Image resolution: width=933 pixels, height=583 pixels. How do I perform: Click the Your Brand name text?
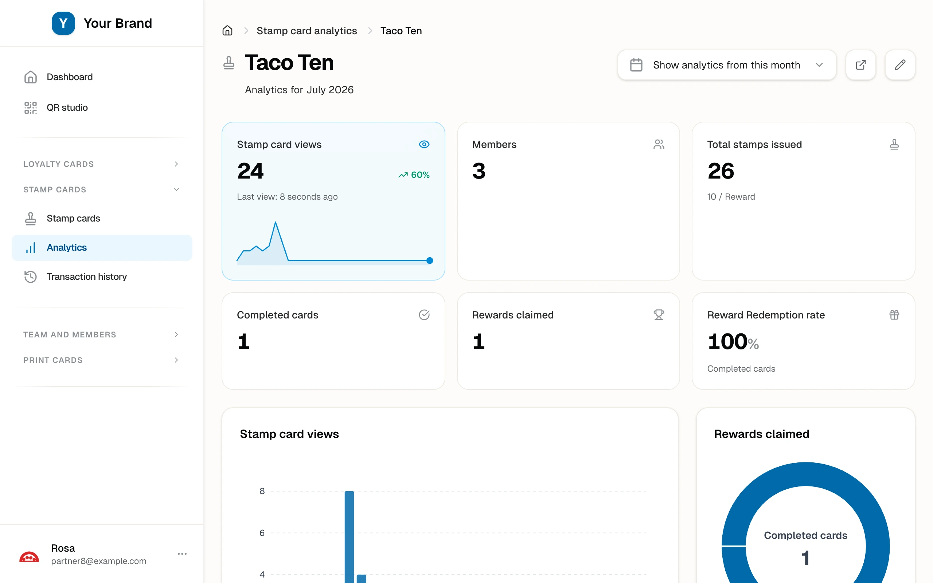pyautogui.click(x=118, y=23)
